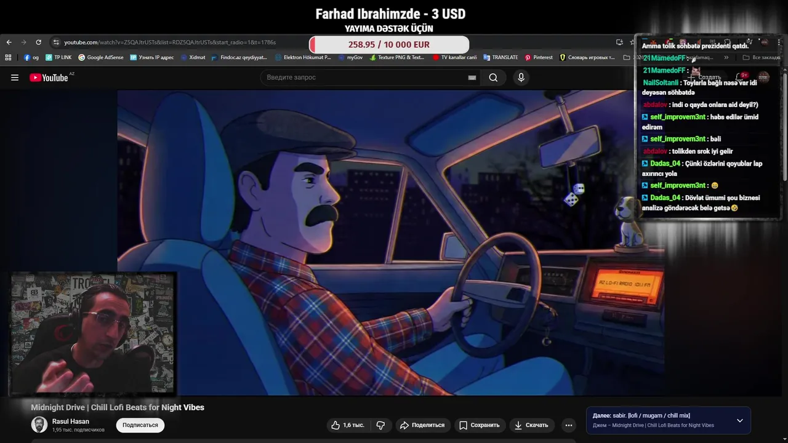
Task: Click the install app icon in address bar
Action: click(x=619, y=42)
